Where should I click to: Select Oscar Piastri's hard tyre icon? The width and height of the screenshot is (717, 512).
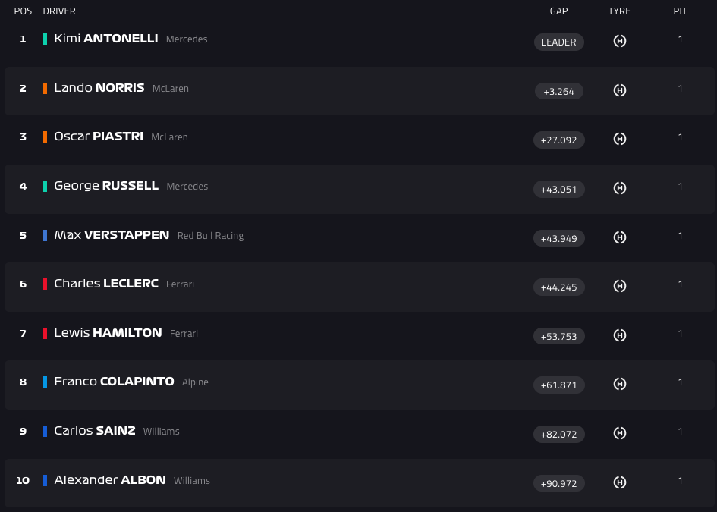(x=620, y=139)
